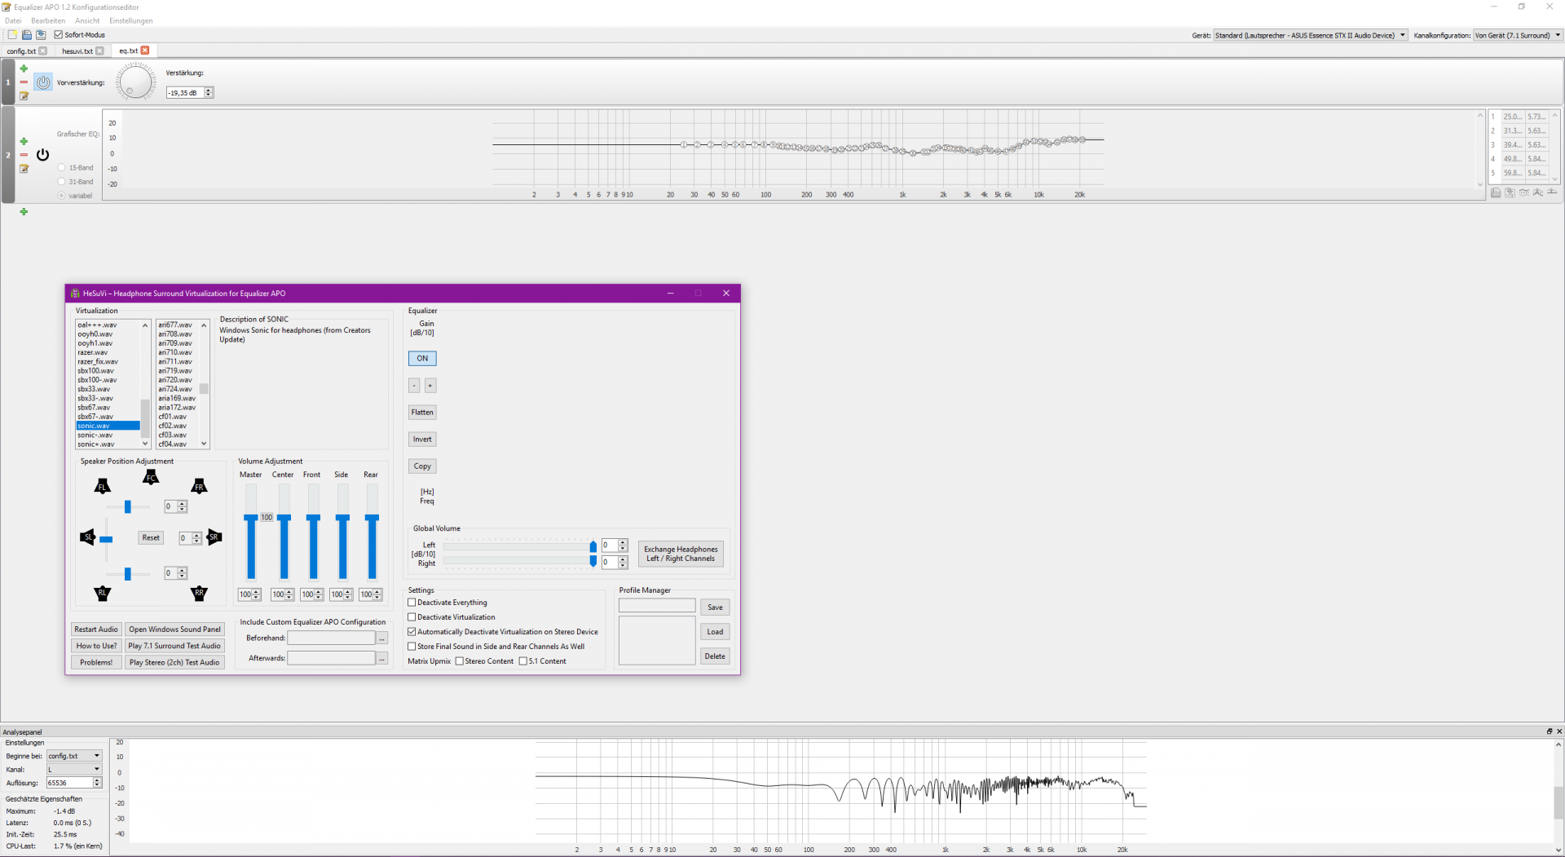Click Exchange Headphones Left / Right Channels
The height and width of the screenshot is (857, 1565).
pyautogui.click(x=681, y=554)
